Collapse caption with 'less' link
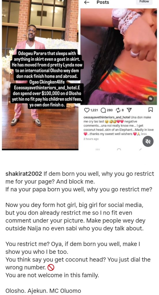The width and height of the screenshot is (159, 295). click(144, 134)
